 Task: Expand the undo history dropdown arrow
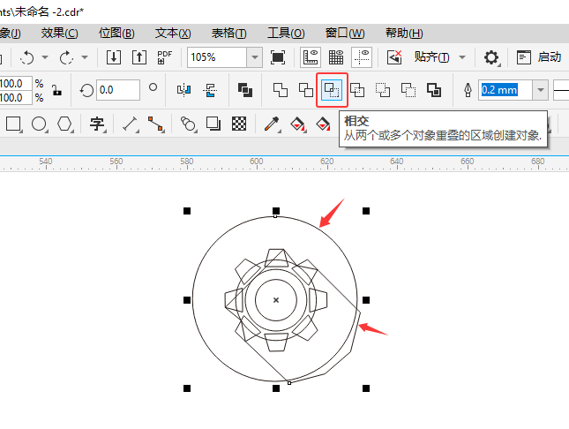pyautogui.click(x=45, y=57)
